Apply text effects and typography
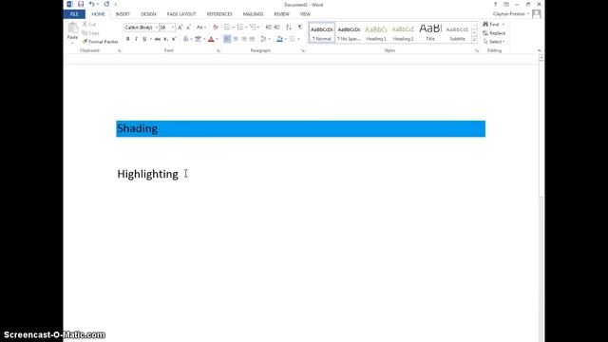Viewport: 608px width, 342px height. coord(186,39)
